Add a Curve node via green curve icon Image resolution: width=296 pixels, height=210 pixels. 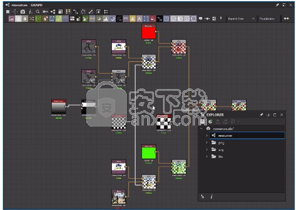(x=39, y=19)
